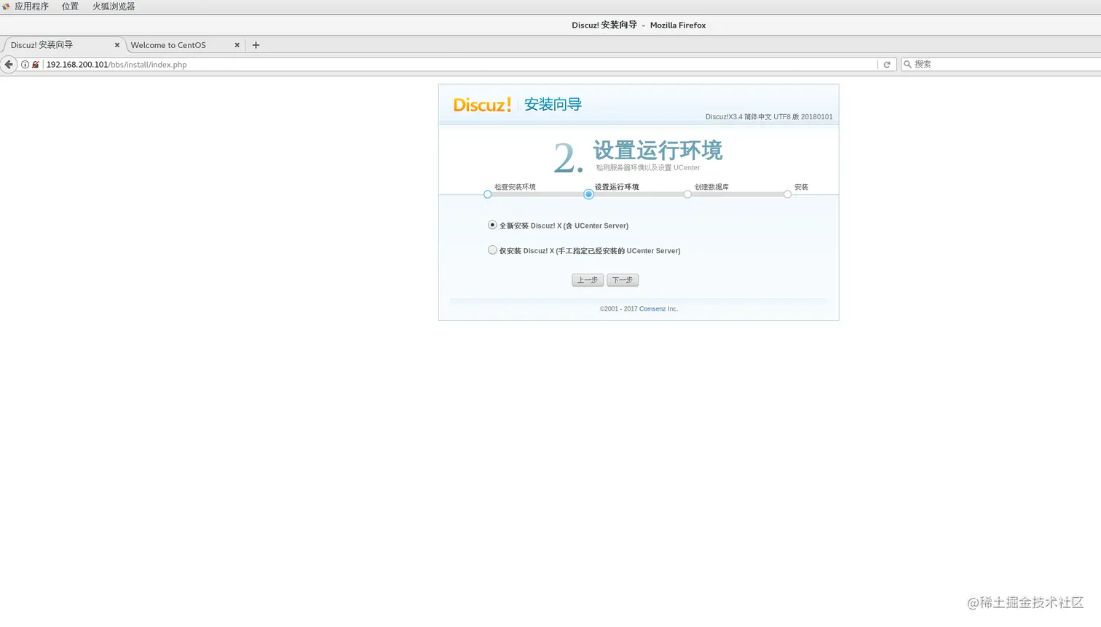Click the 应用程序 menu icon in top panel
The image size is (1101, 627).
[6, 7]
